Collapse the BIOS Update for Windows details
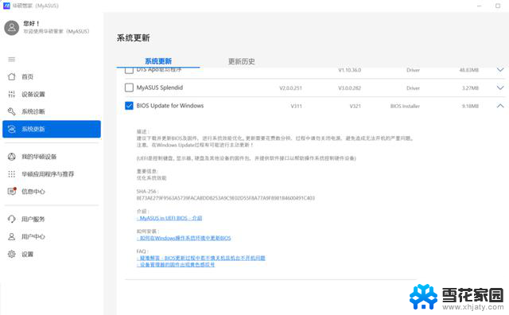This screenshot has height=315, width=509. (x=500, y=106)
